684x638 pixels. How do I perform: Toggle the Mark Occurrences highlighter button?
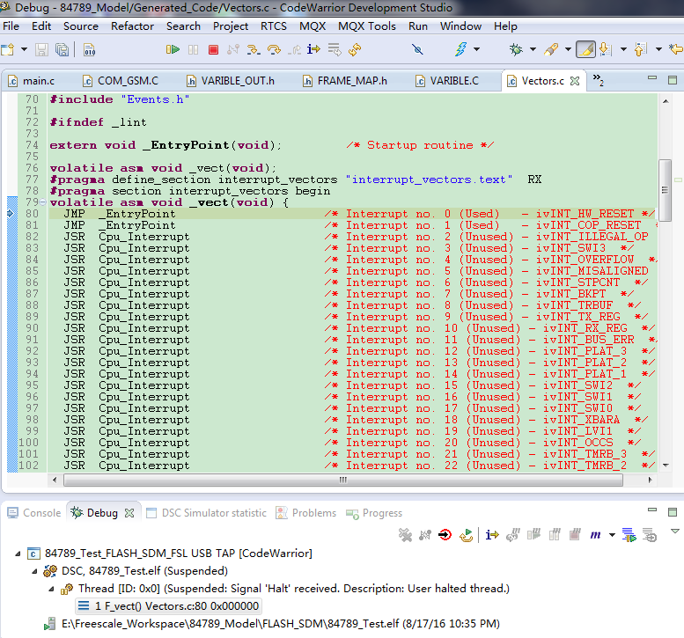tap(586, 49)
